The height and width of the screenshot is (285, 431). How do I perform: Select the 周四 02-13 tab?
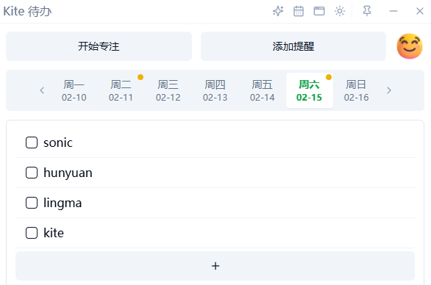[215, 90]
